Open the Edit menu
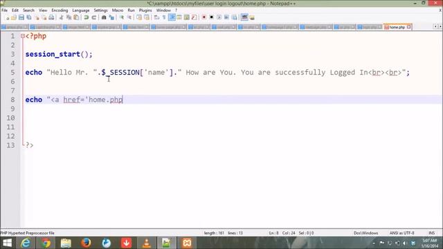The width and height of the screenshot is (443, 249). (x=15, y=10)
